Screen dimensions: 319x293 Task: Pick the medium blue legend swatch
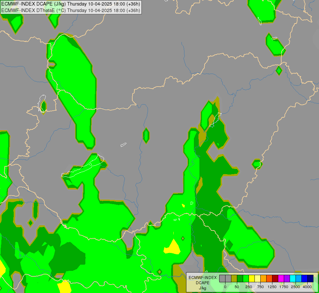click(x=305, y=278)
